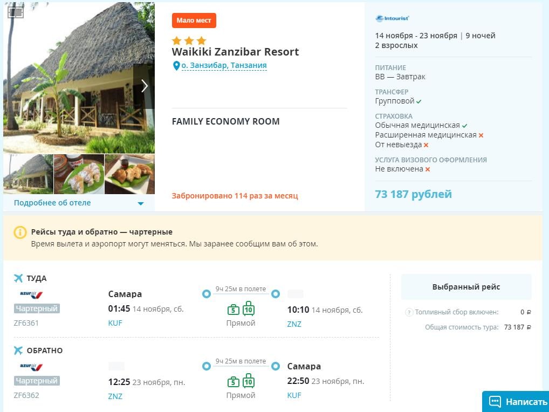Open the second thumbnail with wrapped dessert
This screenshot has height=412, width=549.
[79, 174]
